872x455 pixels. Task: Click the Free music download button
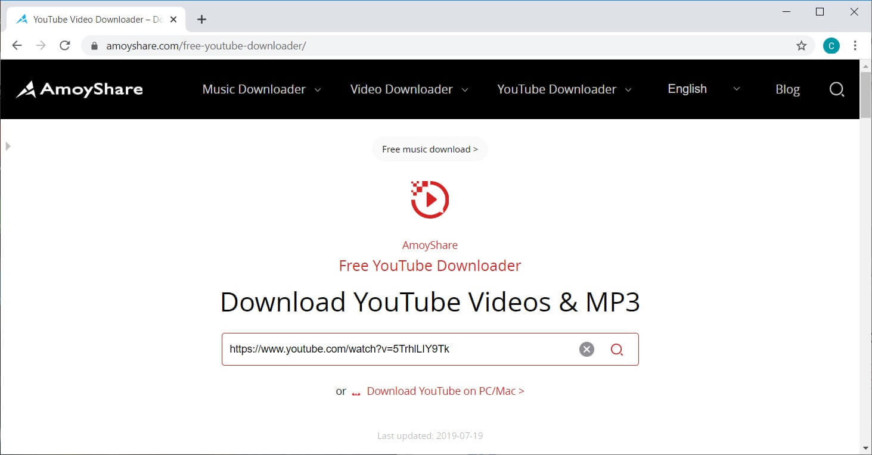point(430,149)
